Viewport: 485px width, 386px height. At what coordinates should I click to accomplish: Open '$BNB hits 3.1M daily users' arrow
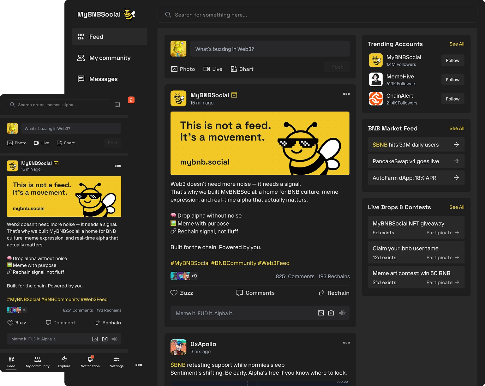(456, 144)
